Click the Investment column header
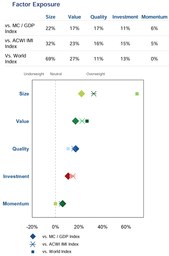The height and width of the screenshot is (256, 169). [125, 17]
